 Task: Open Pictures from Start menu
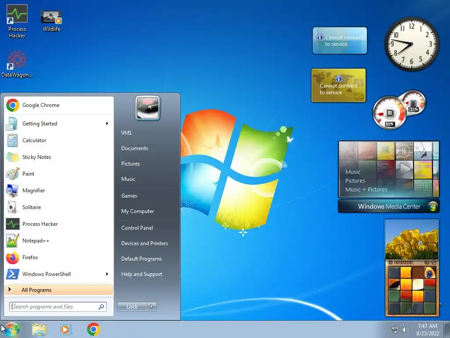(147, 164)
